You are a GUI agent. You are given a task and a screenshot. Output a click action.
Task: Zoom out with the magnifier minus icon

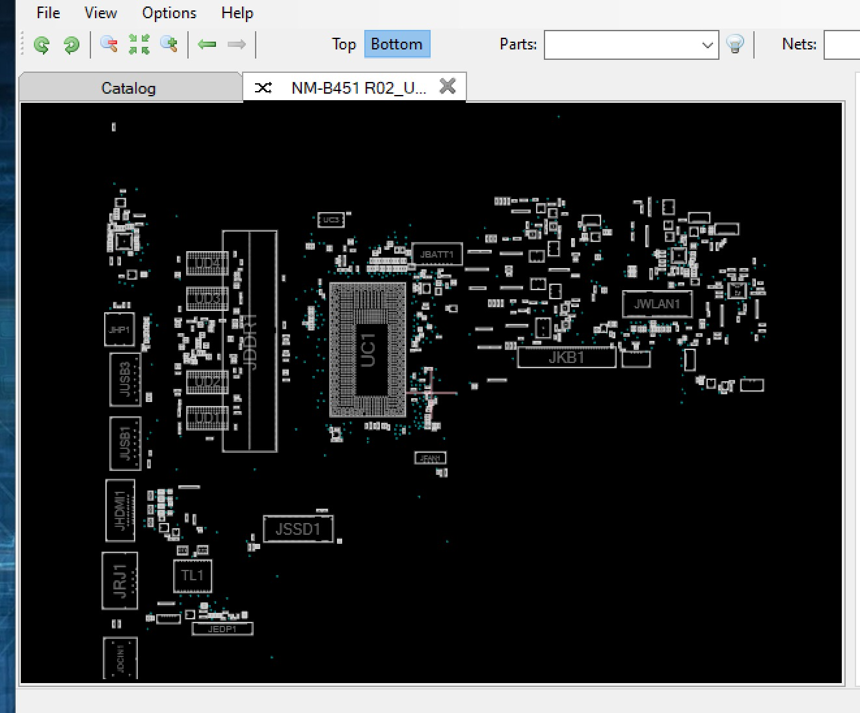point(109,45)
